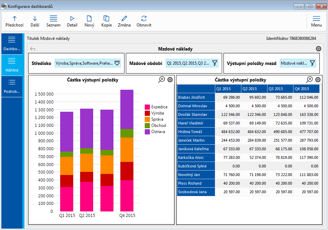Open the Detail view
This screenshot has width=328, height=230.
72,21
